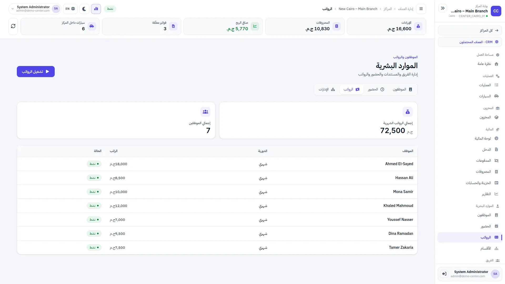Click الحضور calendar-check icon in sidebar
Viewport: 505px width, 284px height.
click(496, 226)
